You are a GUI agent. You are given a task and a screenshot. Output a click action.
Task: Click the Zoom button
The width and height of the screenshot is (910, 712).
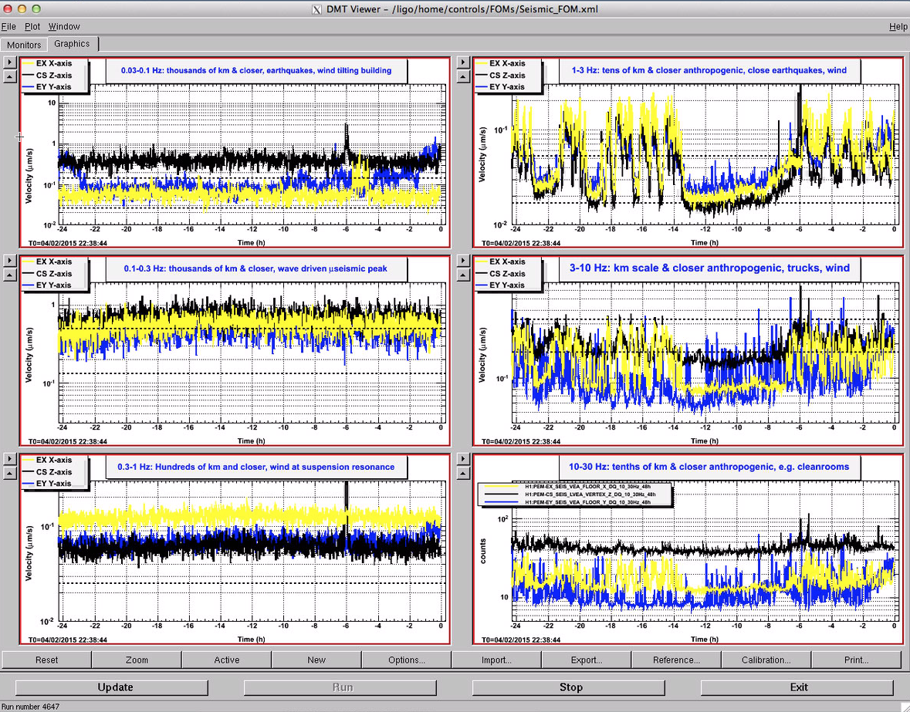click(x=137, y=660)
